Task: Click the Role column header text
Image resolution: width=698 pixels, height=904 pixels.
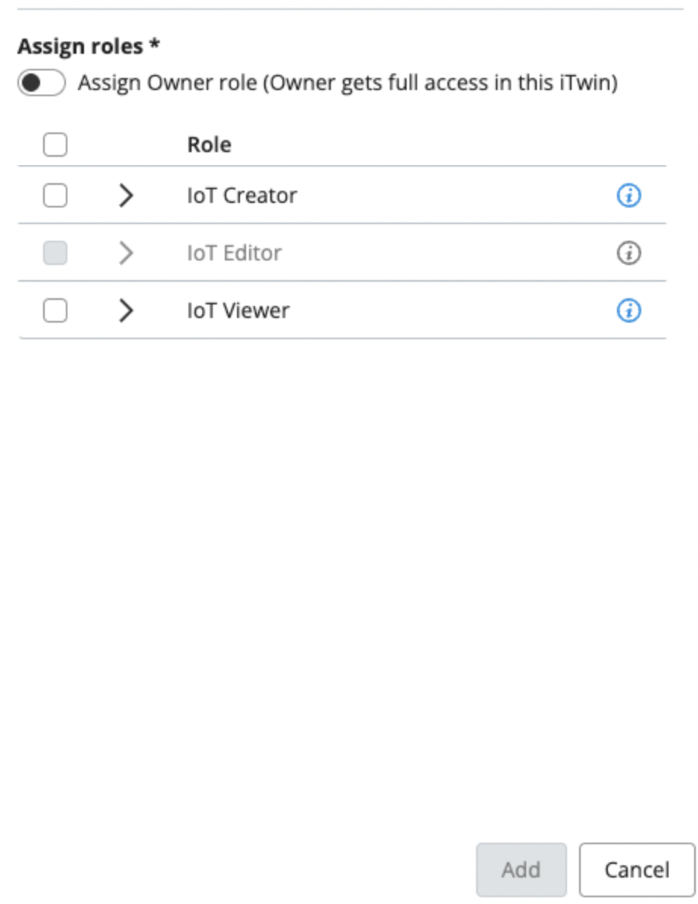Action: 210,145
